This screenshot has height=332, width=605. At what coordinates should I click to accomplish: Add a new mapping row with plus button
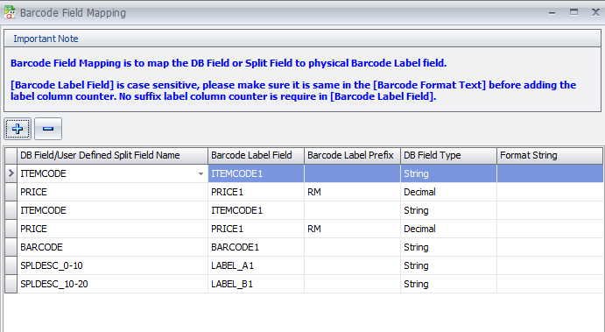[18, 129]
